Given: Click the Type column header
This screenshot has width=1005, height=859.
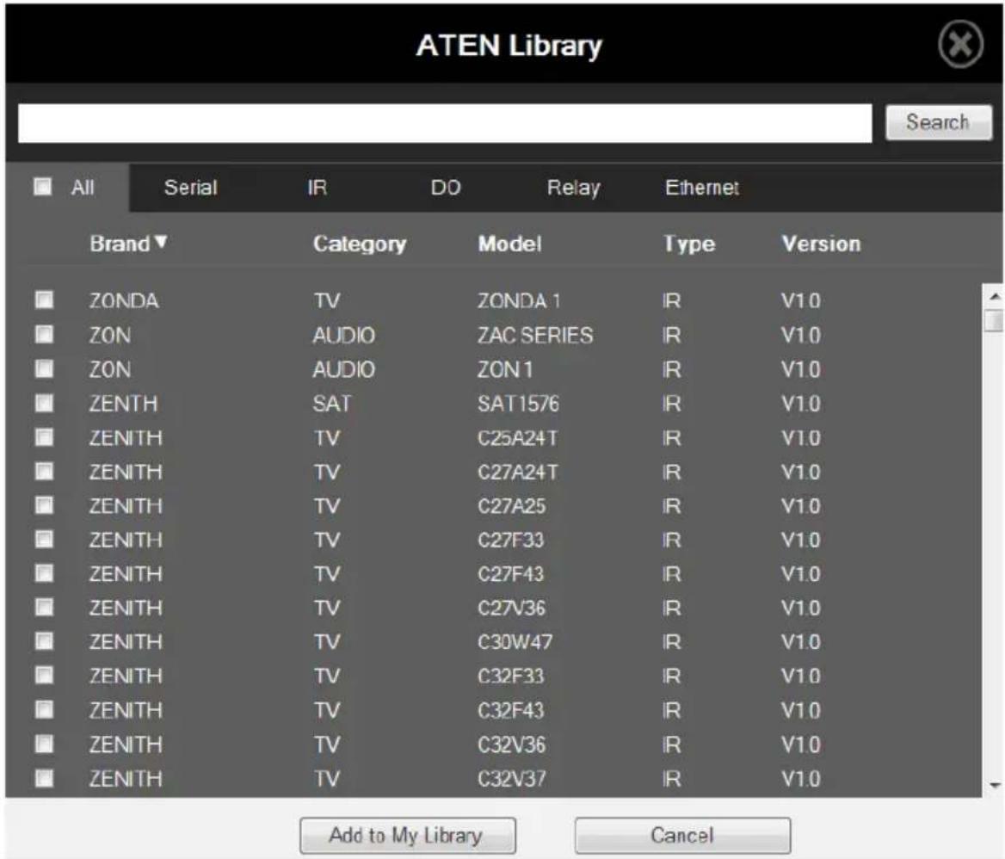Looking at the screenshot, I should pyautogui.click(x=689, y=244).
